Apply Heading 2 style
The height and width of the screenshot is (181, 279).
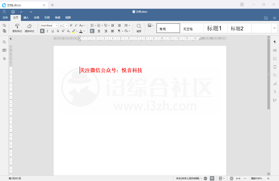[x=239, y=28]
